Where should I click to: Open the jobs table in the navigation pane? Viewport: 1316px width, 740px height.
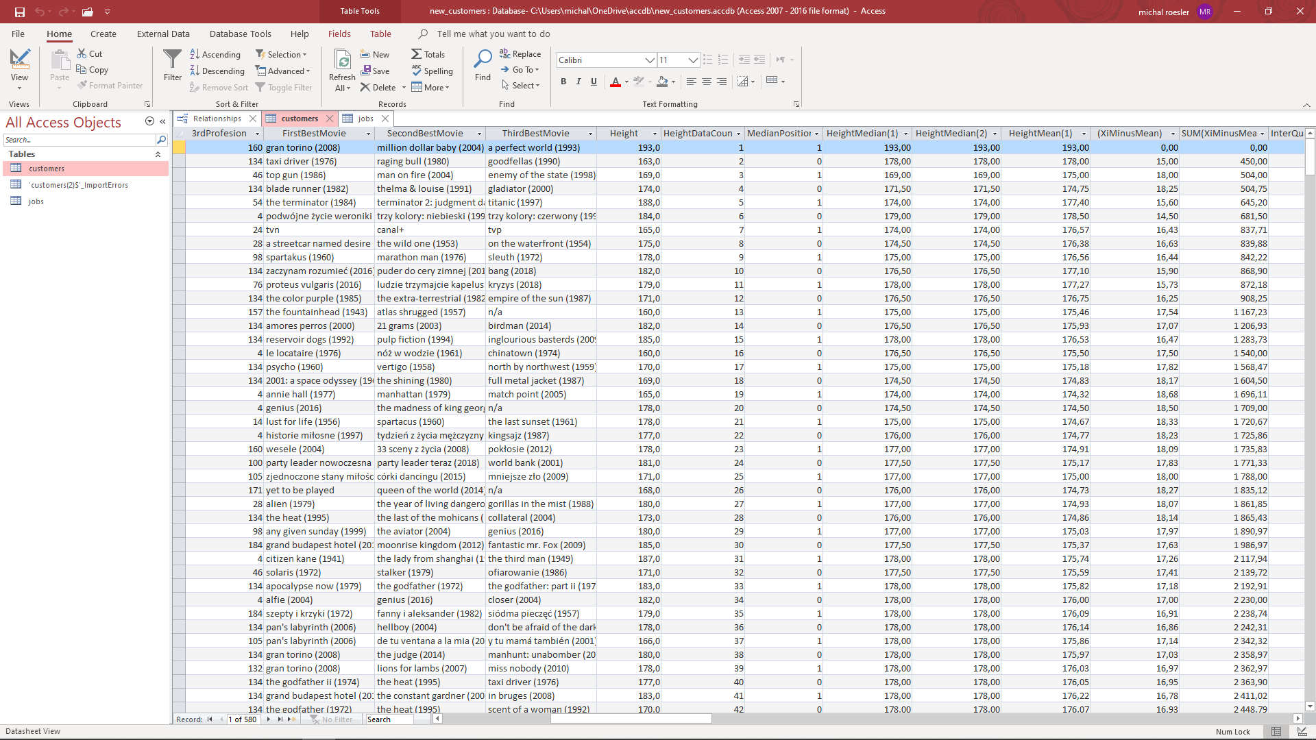[x=36, y=201]
